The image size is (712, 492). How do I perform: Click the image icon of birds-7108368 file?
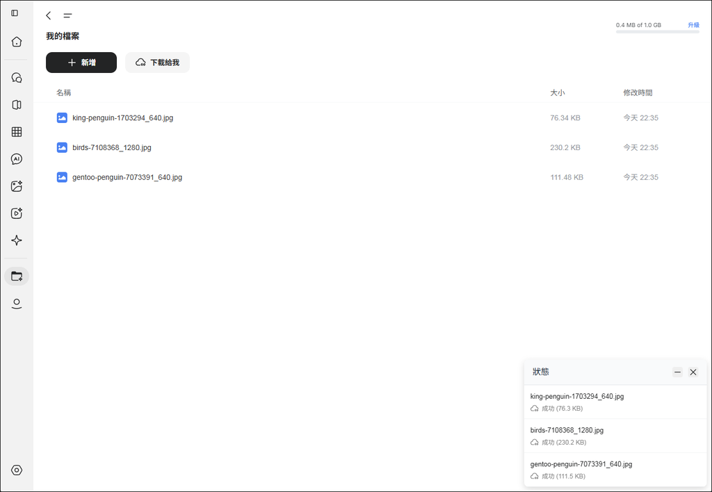pyautogui.click(x=62, y=147)
